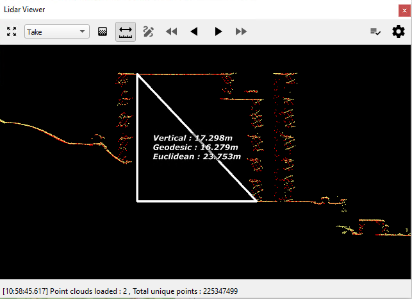Click the calculator-style toolbar icon
Viewport: 412px width, 299px height.
pyautogui.click(x=103, y=31)
